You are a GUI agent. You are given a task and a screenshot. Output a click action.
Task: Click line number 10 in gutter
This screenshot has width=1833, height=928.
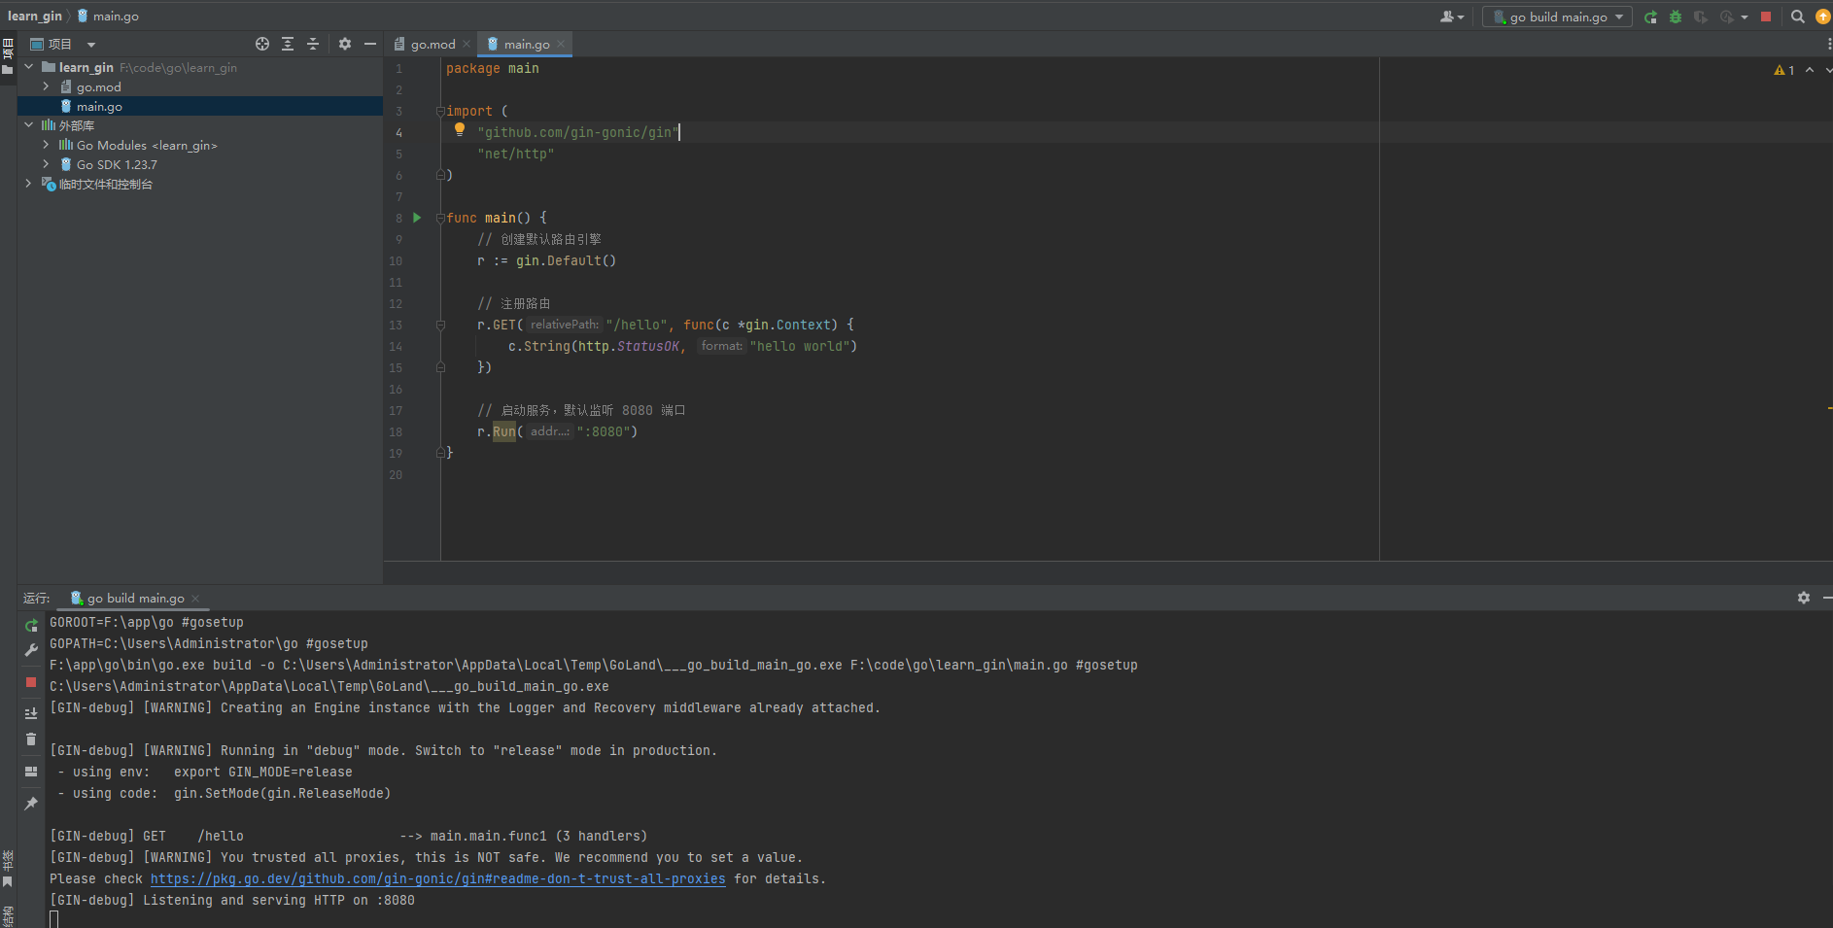point(396,260)
